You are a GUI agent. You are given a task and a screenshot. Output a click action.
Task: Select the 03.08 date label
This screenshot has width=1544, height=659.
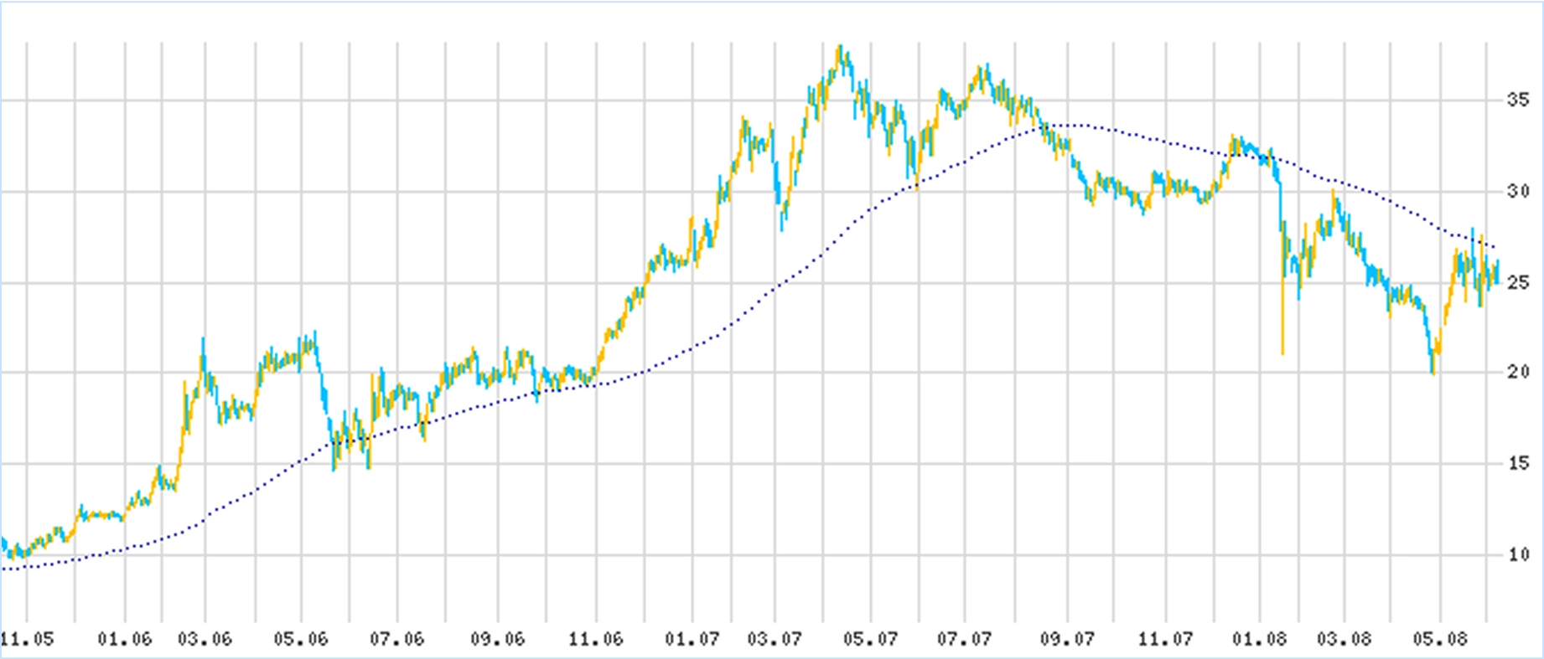[x=1344, y=640]
